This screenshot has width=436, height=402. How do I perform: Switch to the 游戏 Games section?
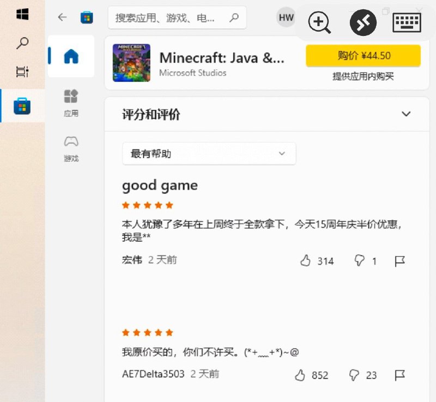click(71, 148)
